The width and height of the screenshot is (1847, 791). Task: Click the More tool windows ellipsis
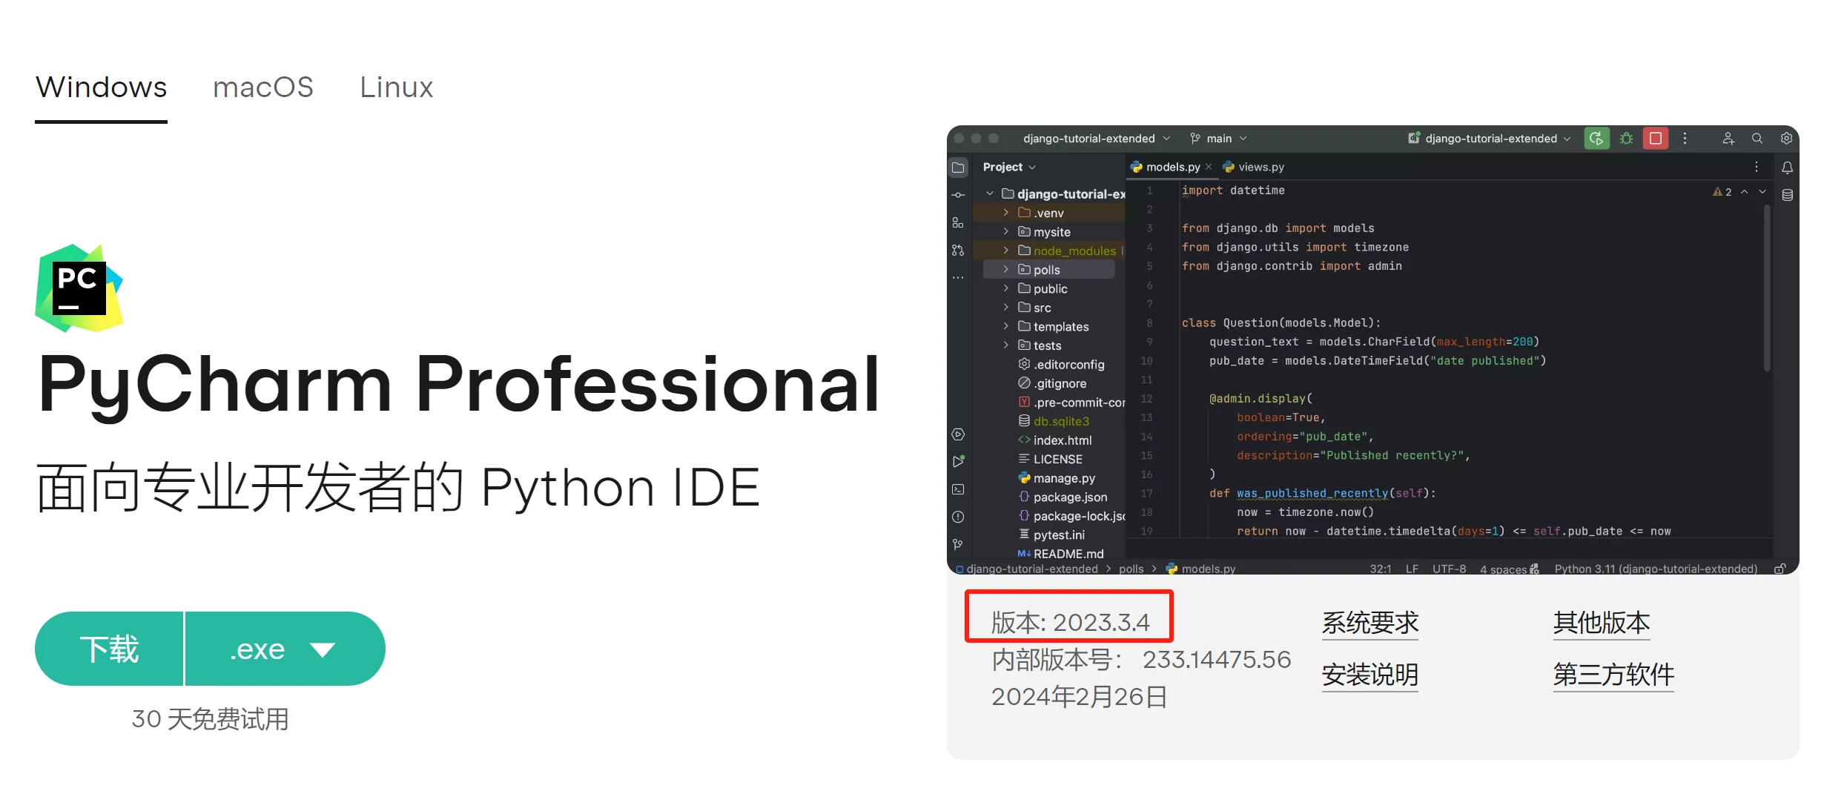pos(958,278)
